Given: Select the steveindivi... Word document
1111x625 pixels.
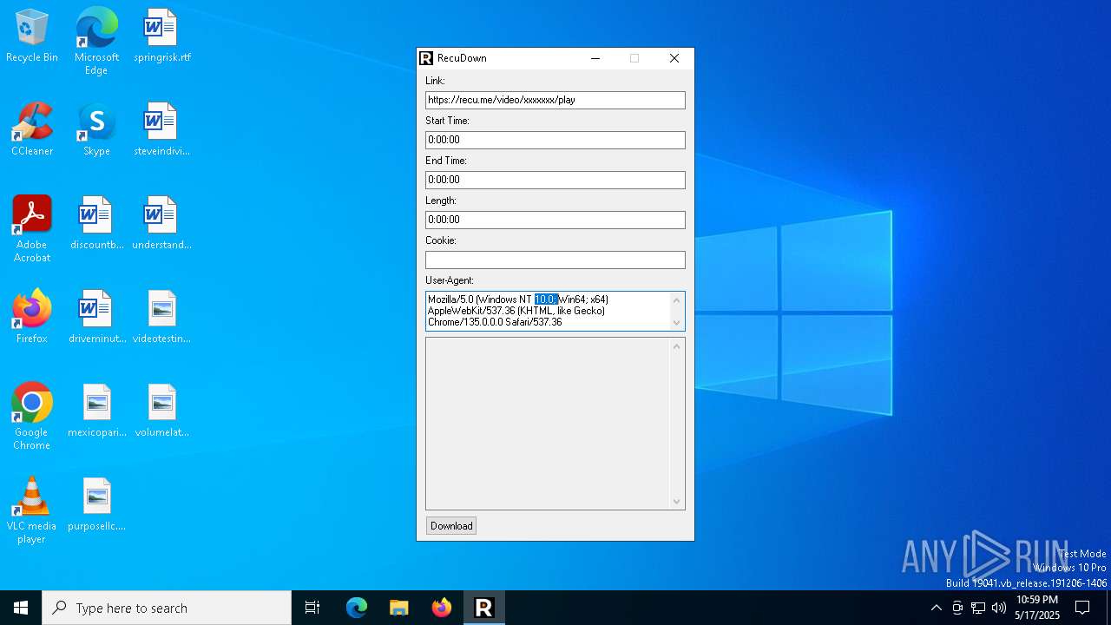Looking at the screenshot, I should (161, 130).
